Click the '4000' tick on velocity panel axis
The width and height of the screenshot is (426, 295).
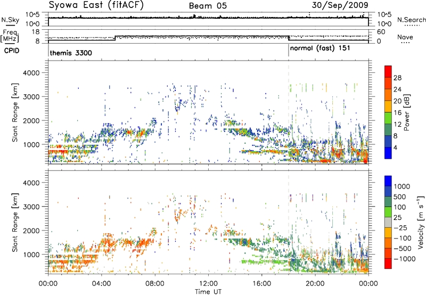coord(31,183)
